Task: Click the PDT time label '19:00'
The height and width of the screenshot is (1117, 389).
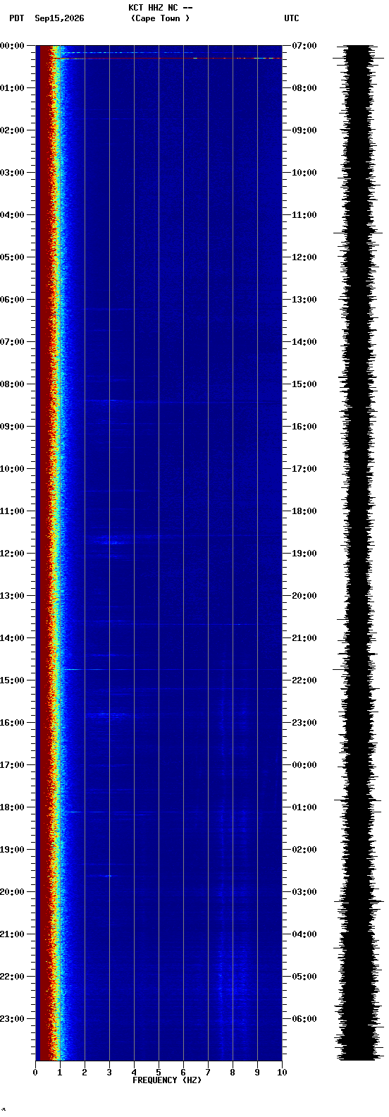Action: [x=11, y=850]
